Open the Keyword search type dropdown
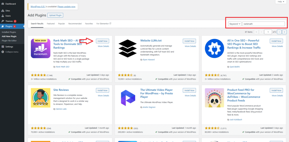Screen dimensions: 289x142 point(235,24)
